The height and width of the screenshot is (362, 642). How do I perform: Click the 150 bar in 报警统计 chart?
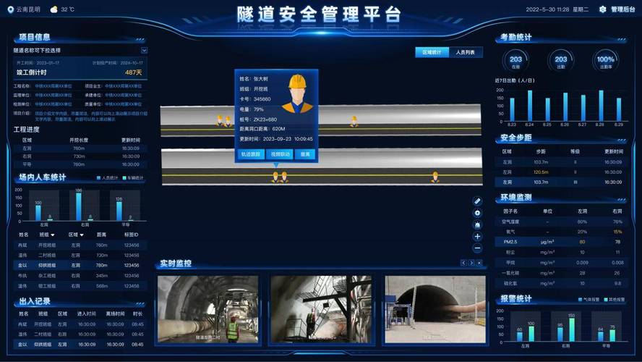tap(572, 329)
